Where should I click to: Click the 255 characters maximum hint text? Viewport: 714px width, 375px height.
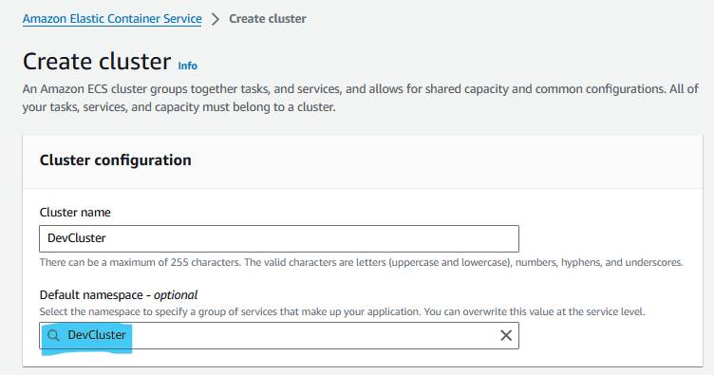pos(361,263)
